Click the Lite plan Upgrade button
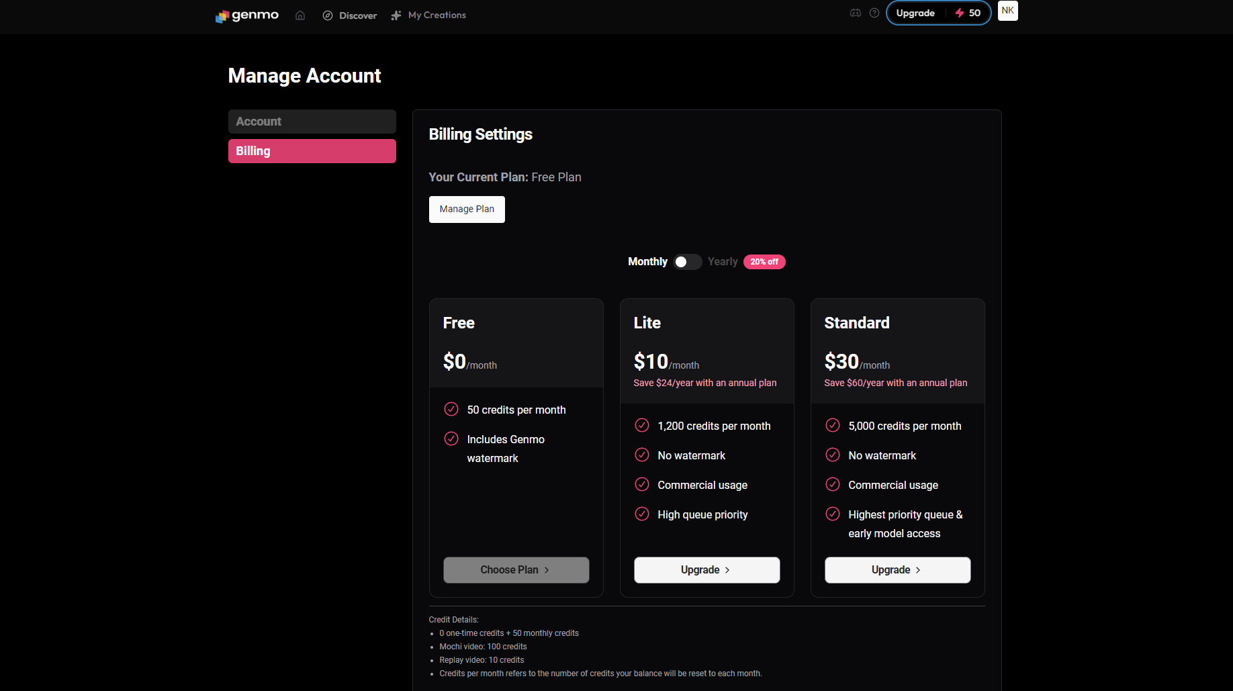 click(706, 570)
